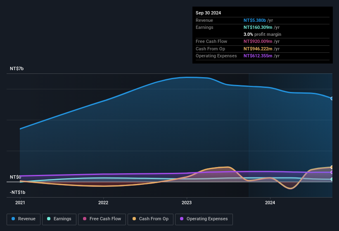Toggle the Cash From Op legend button

pyautogui.click(x=150, y=219)
